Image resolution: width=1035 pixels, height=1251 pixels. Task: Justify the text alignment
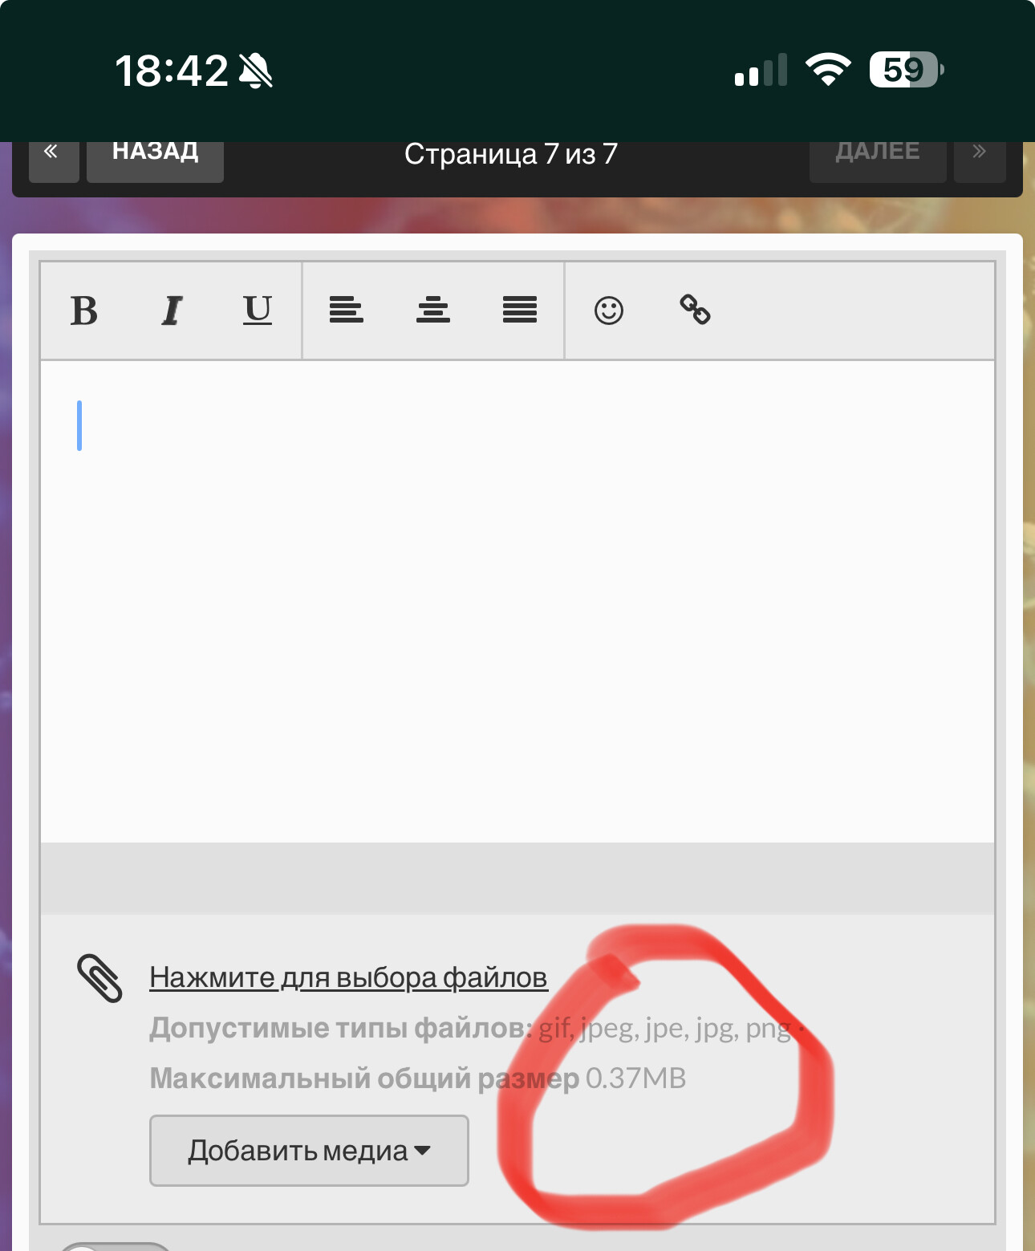(x=520, y=310)
